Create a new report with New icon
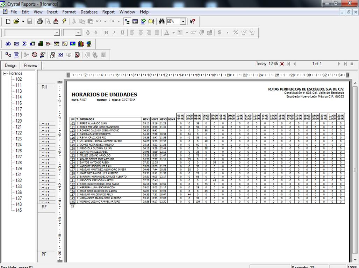 pyautogui.click(x=8, y=22)
